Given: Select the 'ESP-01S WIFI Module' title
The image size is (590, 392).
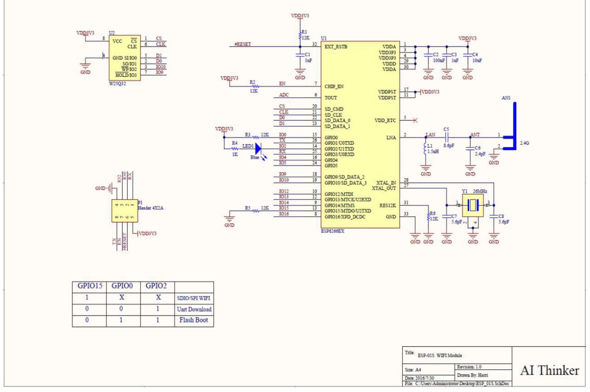Looking at the screenshot, I should [x=440, y=355].
